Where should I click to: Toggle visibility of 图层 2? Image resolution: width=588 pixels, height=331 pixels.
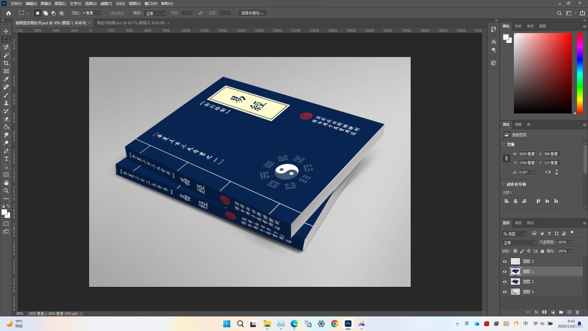[505, 282]
